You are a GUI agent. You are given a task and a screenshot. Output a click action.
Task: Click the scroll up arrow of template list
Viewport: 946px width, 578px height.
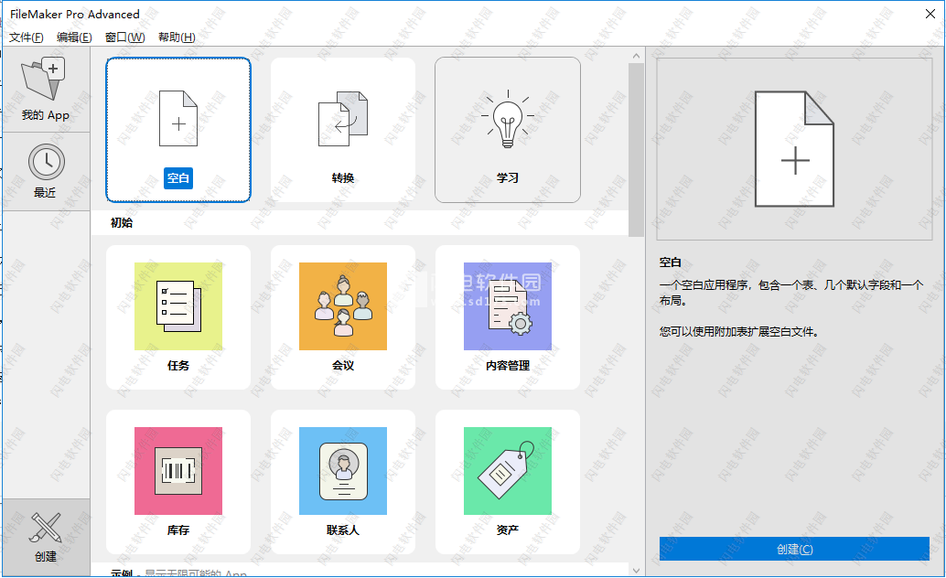click(636, 56)
